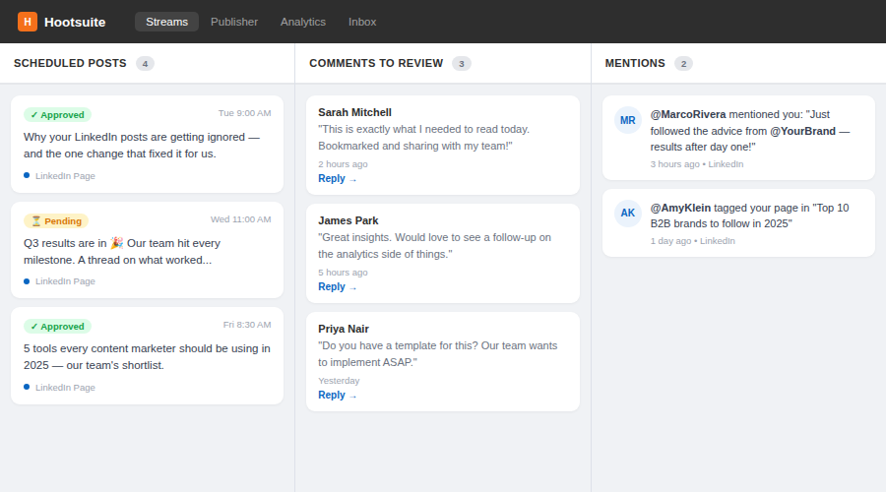
Task: Reply to James Park's comment
Action: [337, 287]
